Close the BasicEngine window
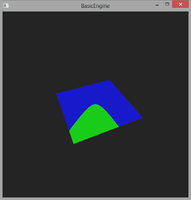This screenshot has width=191, height=200. point(180,4)
